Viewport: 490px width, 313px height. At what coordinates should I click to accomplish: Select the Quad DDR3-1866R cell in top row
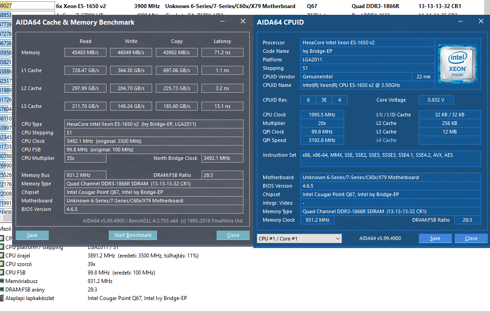375,6
